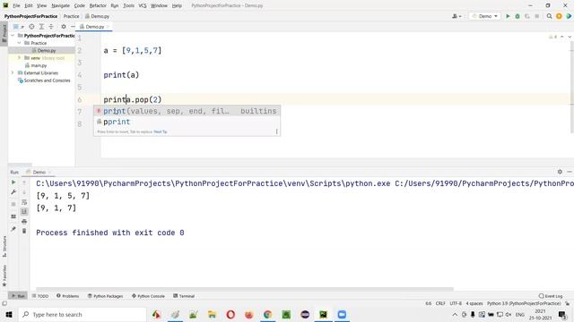The width and height of the screenshot is (574, 322).
Task: Restore layout icon in Run panel
Action: pos(13,216)
